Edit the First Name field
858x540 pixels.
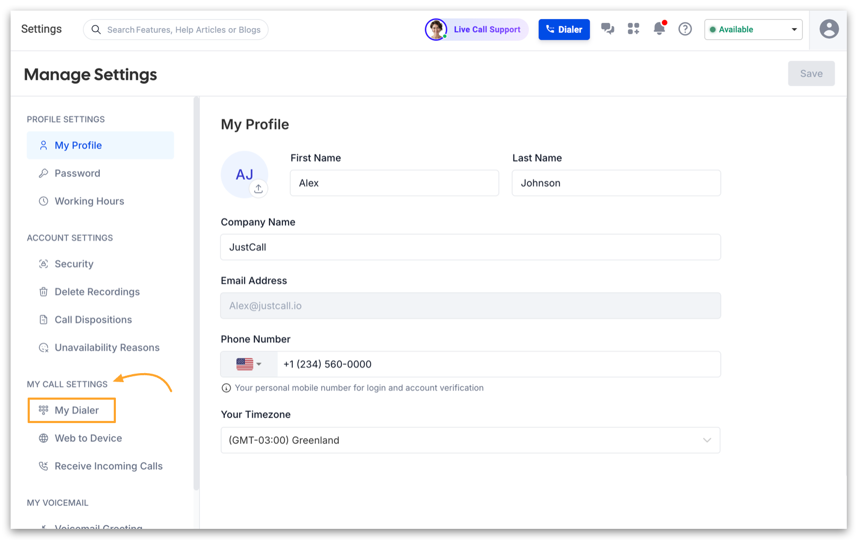tap(394, 183)
